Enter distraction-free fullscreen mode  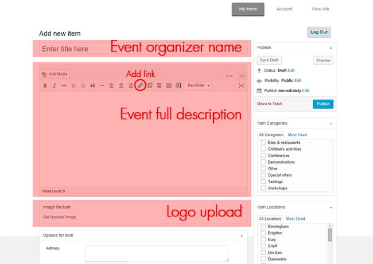[x=241, y=85]
